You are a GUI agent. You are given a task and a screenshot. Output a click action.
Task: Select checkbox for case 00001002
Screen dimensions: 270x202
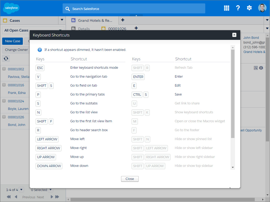coord(4,69)
